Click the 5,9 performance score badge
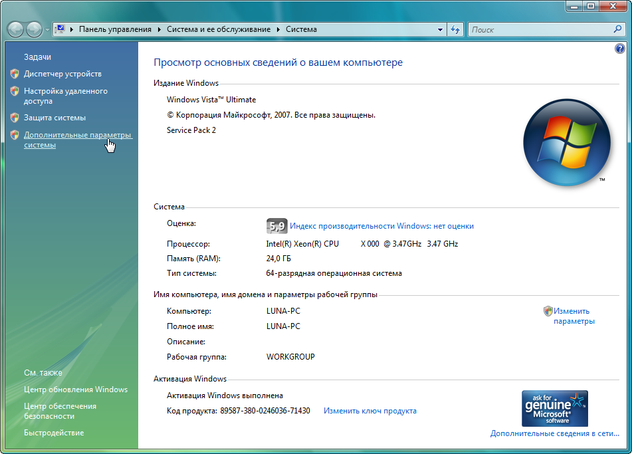Image resolution: width=632 pixels, height=454 pixels. click(276, 226)
